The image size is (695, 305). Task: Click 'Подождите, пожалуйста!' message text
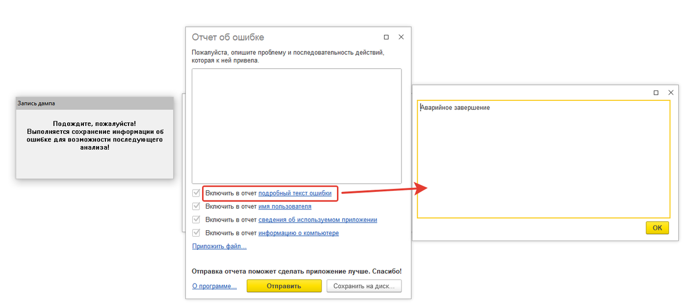pyautogui.click(x=94, y=124)
